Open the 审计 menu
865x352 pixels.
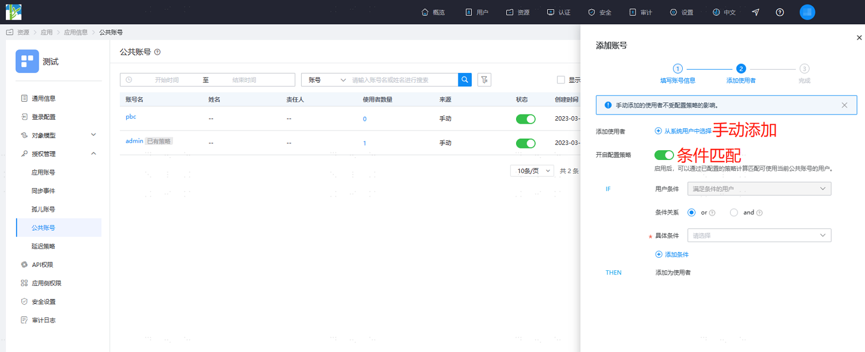coord(641,12)
